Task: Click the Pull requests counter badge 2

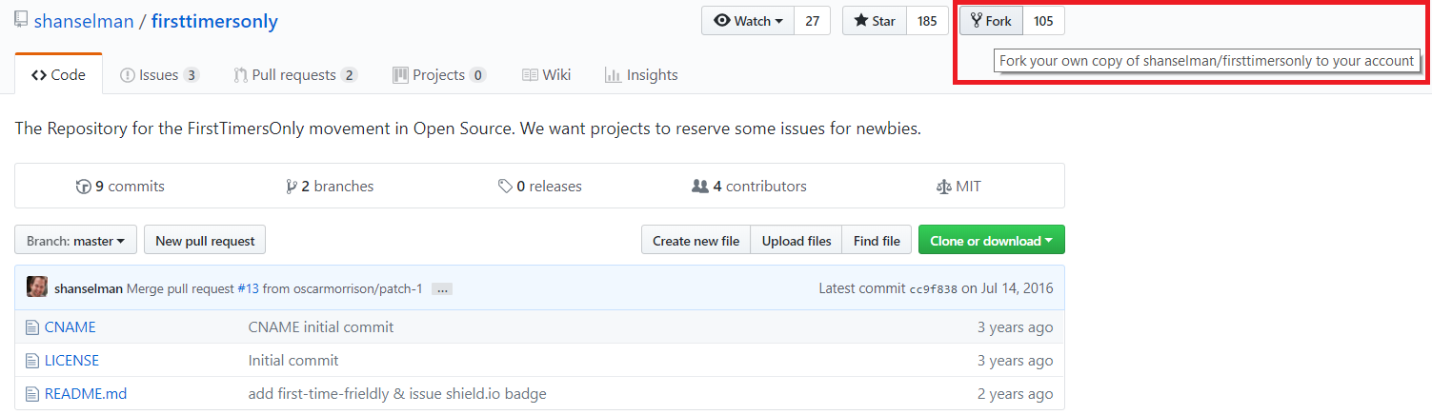Action: pyautogui.click(x=349, y=75)
